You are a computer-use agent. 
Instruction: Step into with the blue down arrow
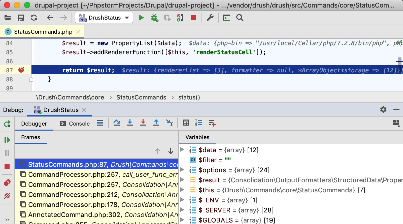pyautogui.click(x=130, y=123)
